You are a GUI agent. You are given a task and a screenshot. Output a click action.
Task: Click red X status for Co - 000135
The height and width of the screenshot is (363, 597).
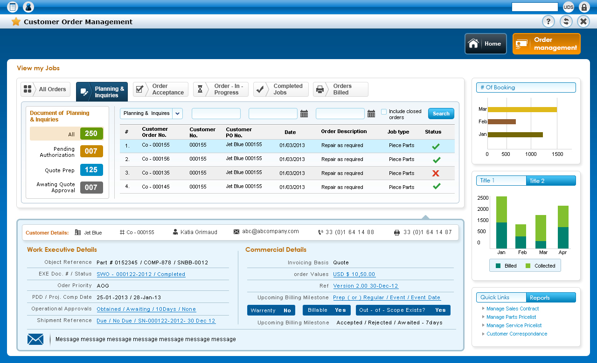click(436, 173)
